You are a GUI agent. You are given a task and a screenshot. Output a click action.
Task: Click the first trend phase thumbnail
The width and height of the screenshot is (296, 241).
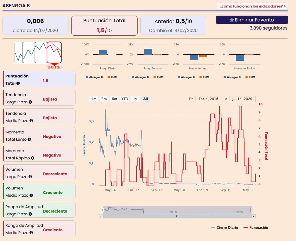pos(19,52)
